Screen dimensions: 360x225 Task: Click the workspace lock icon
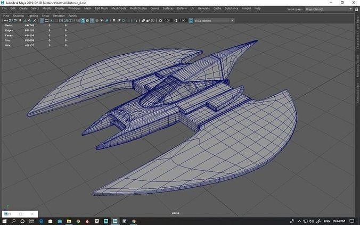point(357,9)
